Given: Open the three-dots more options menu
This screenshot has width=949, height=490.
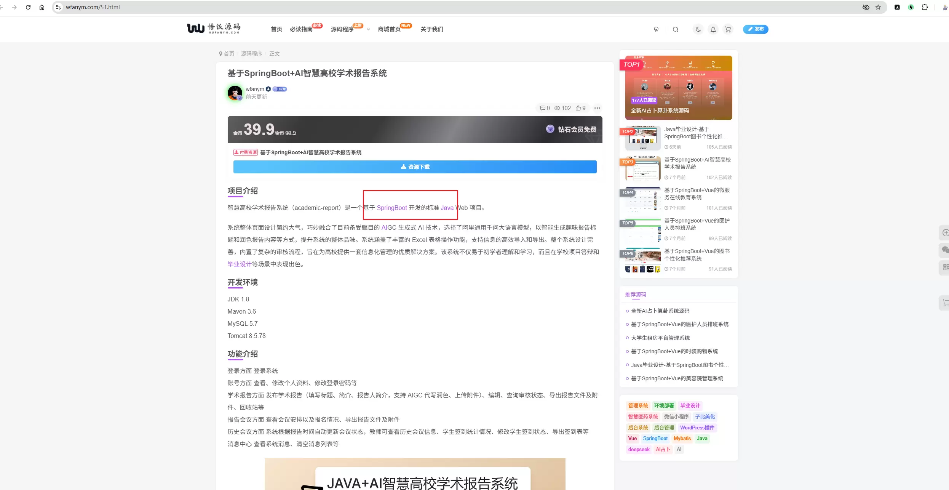Looking at the screenshot, I should [x=597, y=108].
